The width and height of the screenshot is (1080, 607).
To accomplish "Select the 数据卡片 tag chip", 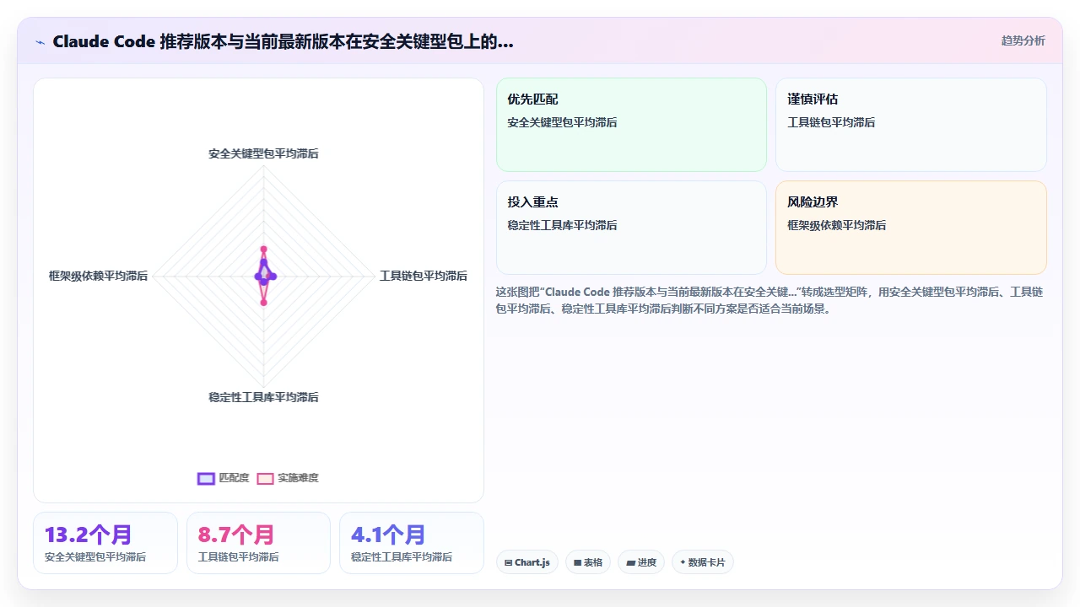I will click(x=703, y=562).
